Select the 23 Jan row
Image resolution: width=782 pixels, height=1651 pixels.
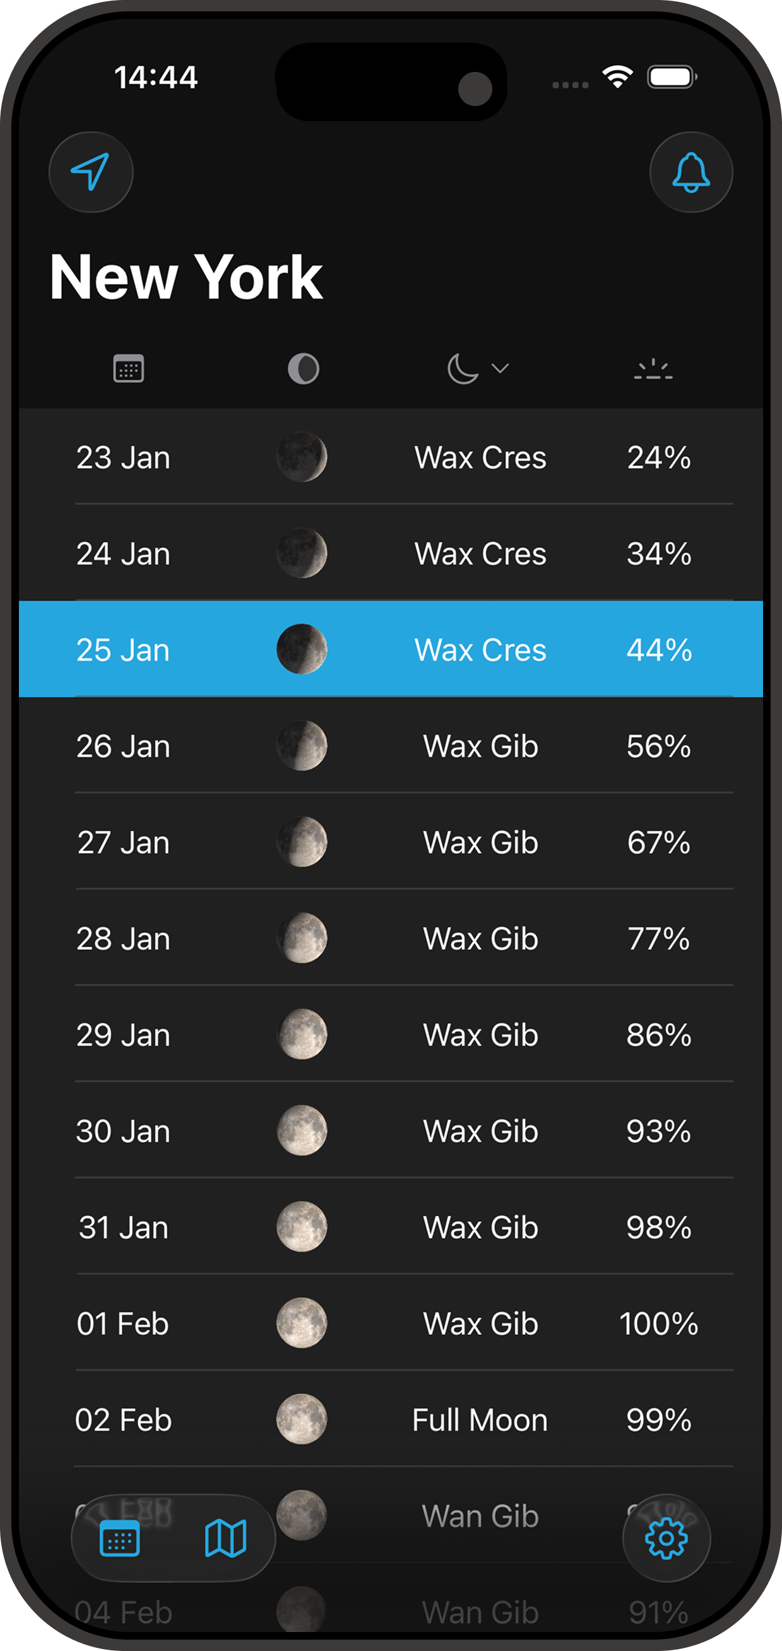[x=391, y=457]
